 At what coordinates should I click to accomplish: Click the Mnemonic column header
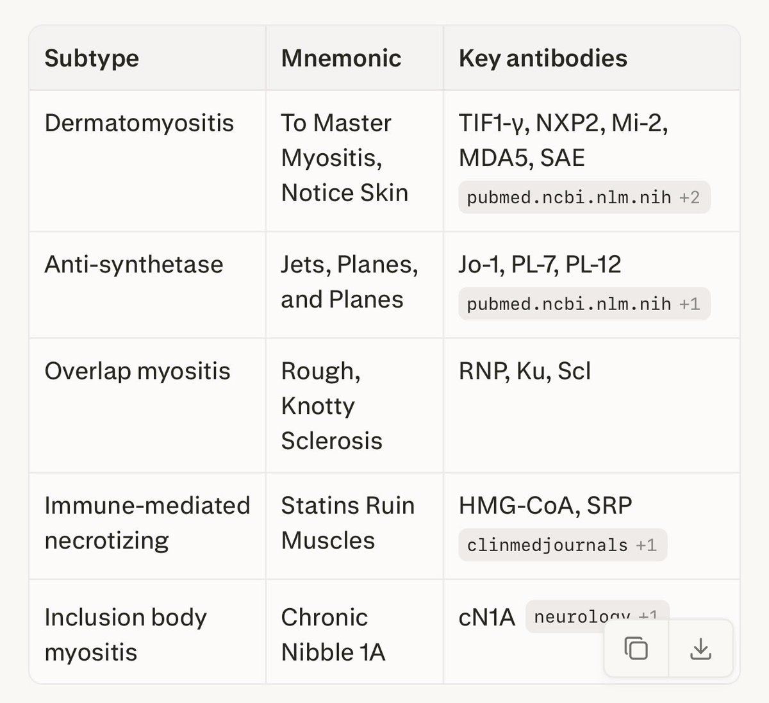tap(341, 58)
